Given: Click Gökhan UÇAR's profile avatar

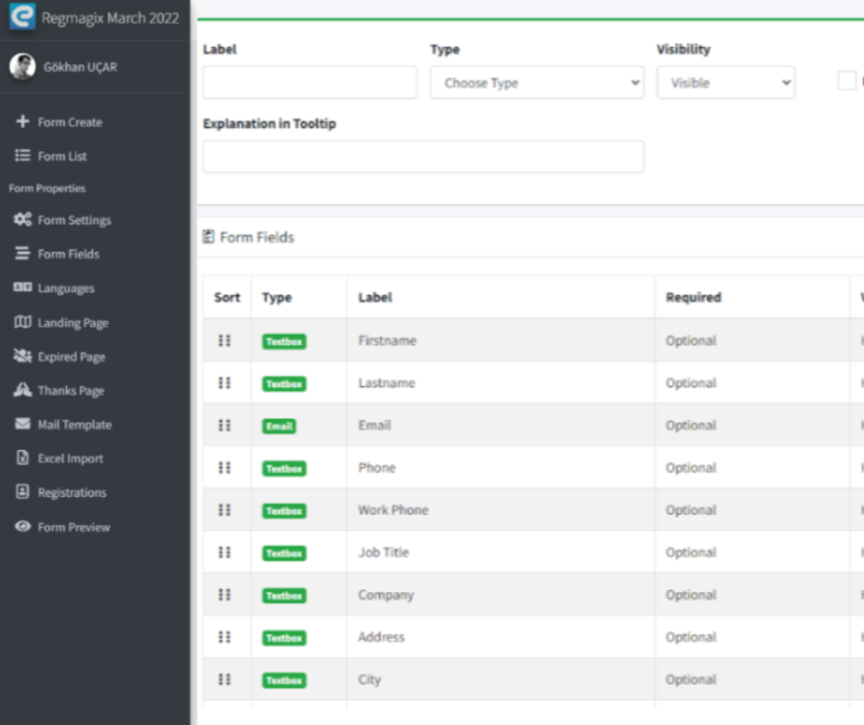Looking at the screenshot, I should point(22,66).
